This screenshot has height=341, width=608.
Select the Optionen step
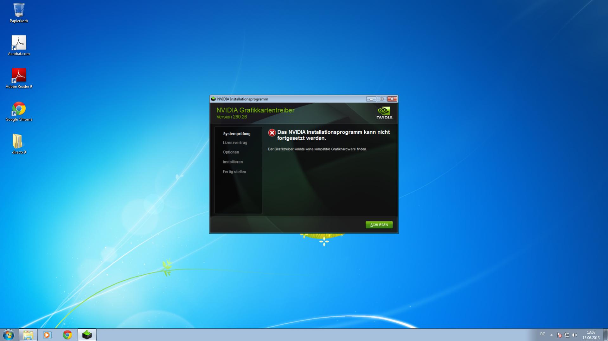[231, 152]
